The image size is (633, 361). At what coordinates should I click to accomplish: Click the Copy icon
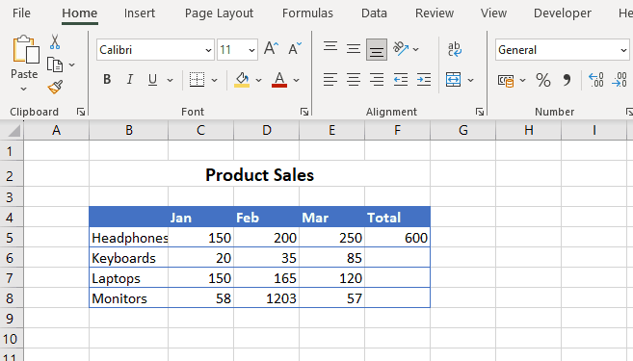55,64
